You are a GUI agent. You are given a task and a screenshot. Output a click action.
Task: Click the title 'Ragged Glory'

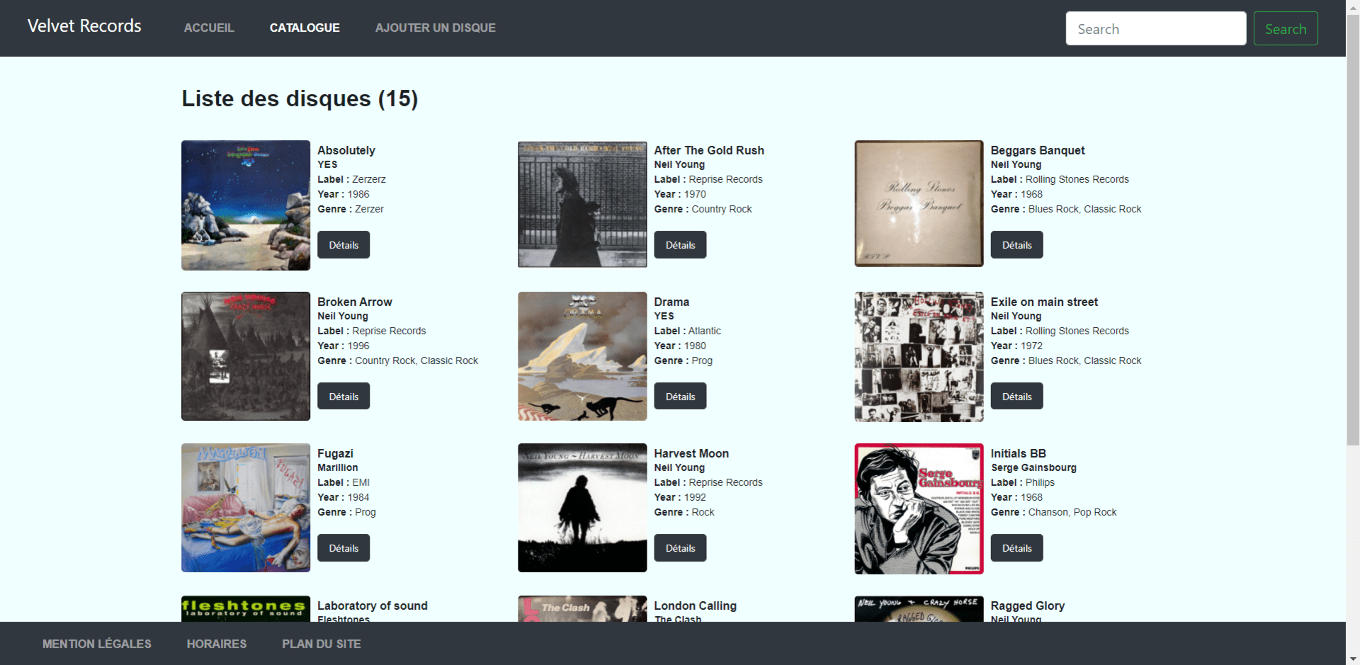tap(1028, 606)
